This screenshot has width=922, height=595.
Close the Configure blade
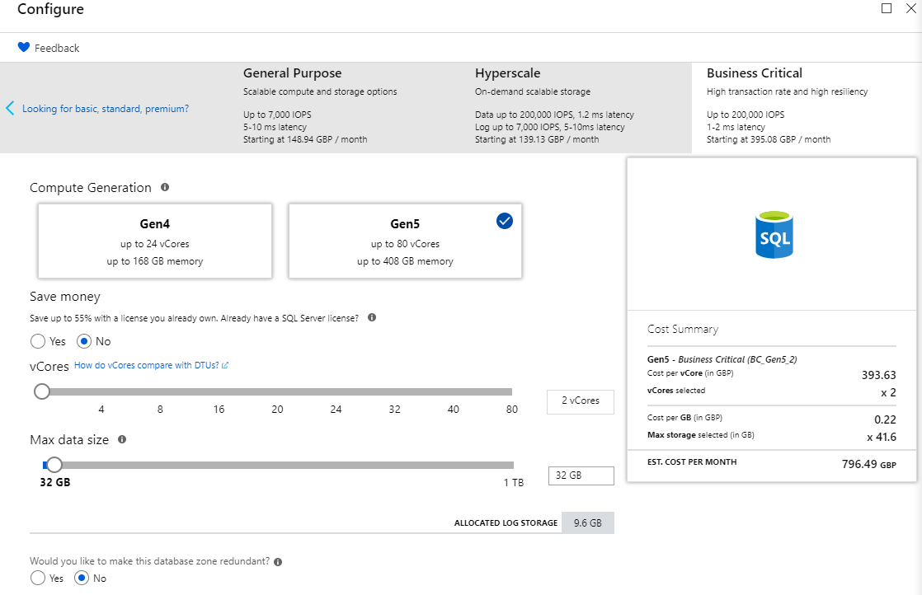click(x=910, y=8)
